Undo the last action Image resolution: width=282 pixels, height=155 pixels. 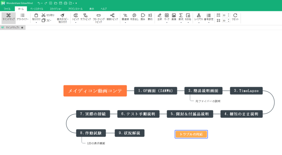[x=39, y=3]
